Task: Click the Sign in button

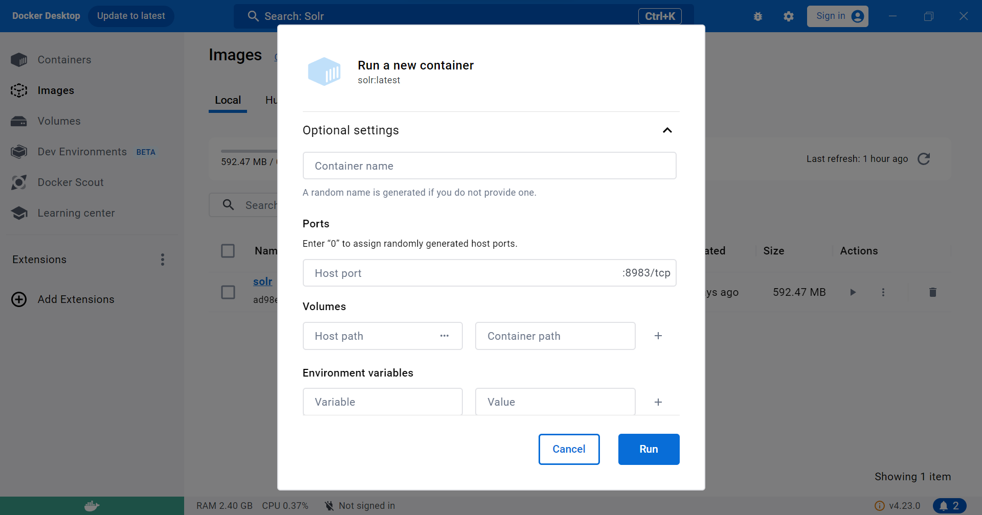Action: pos(838,16)
